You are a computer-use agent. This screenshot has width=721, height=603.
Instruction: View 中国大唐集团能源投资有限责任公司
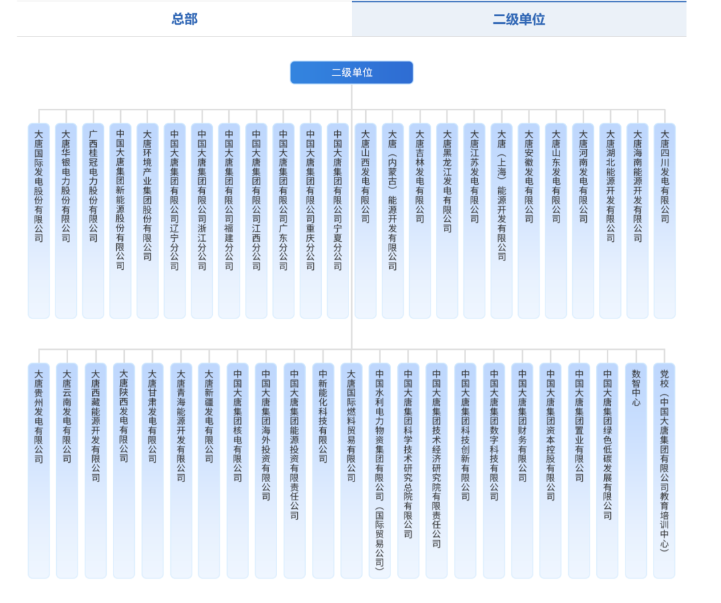click(295, 471)
